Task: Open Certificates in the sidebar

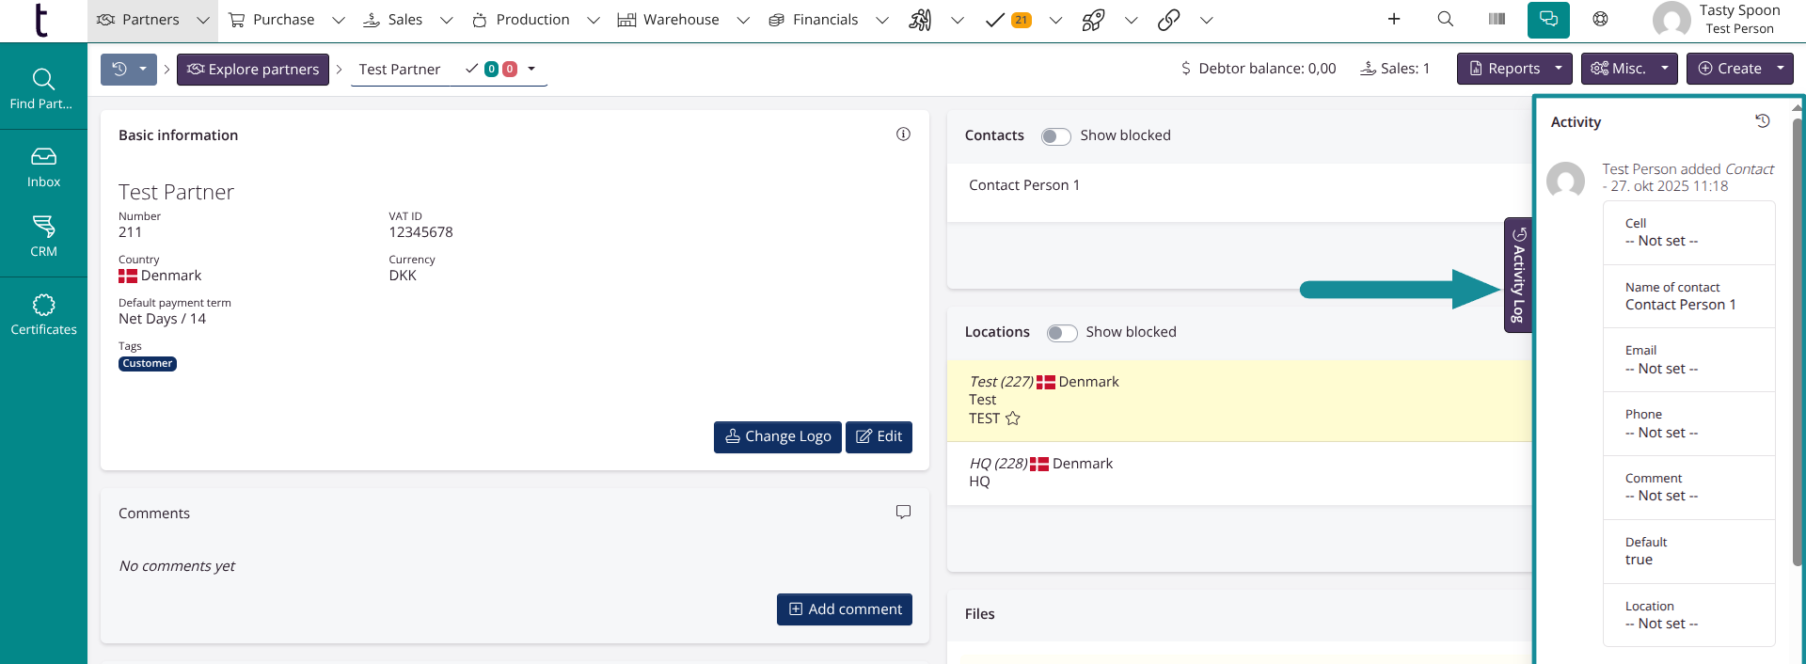Action: click(43, 315)
